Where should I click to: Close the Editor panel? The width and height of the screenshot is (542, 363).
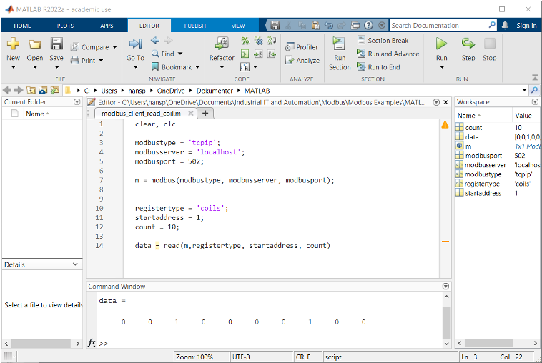point(445,102)
